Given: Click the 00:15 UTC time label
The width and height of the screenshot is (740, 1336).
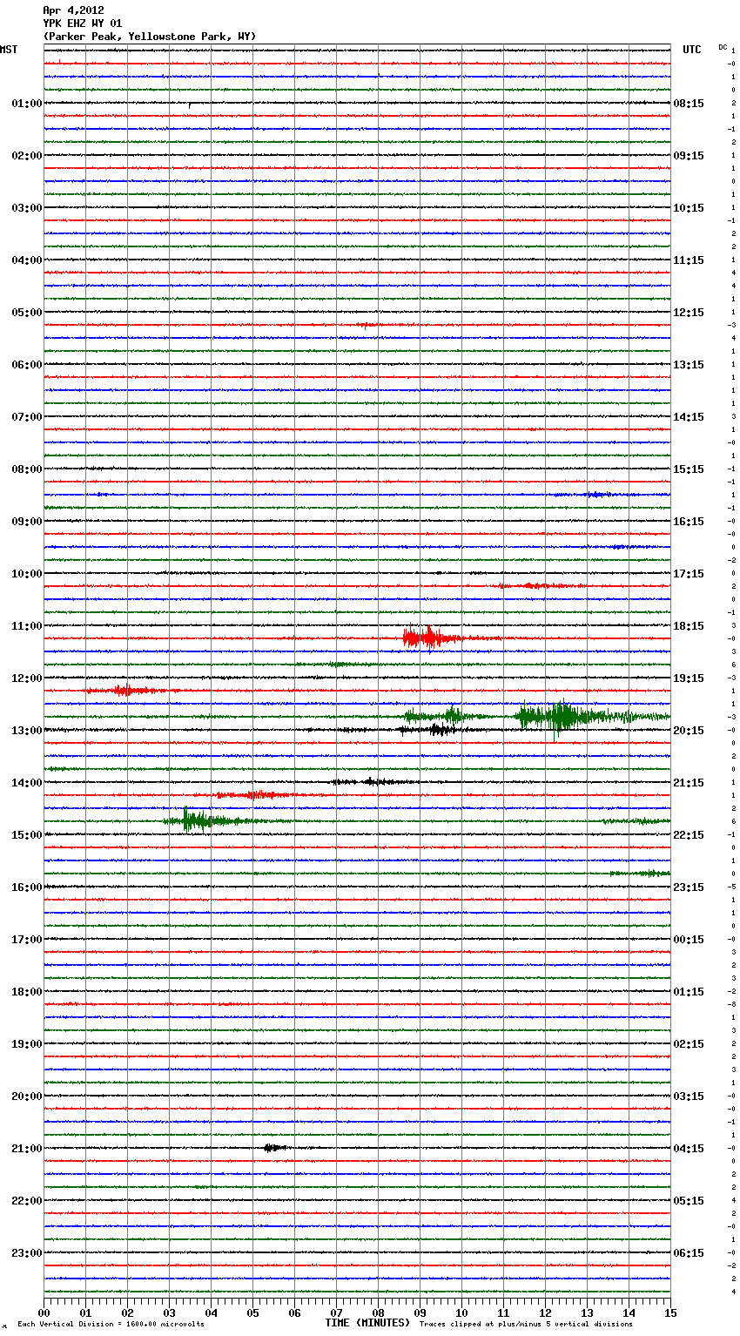Looking at the screenshot, I should [x=689, y=940].
